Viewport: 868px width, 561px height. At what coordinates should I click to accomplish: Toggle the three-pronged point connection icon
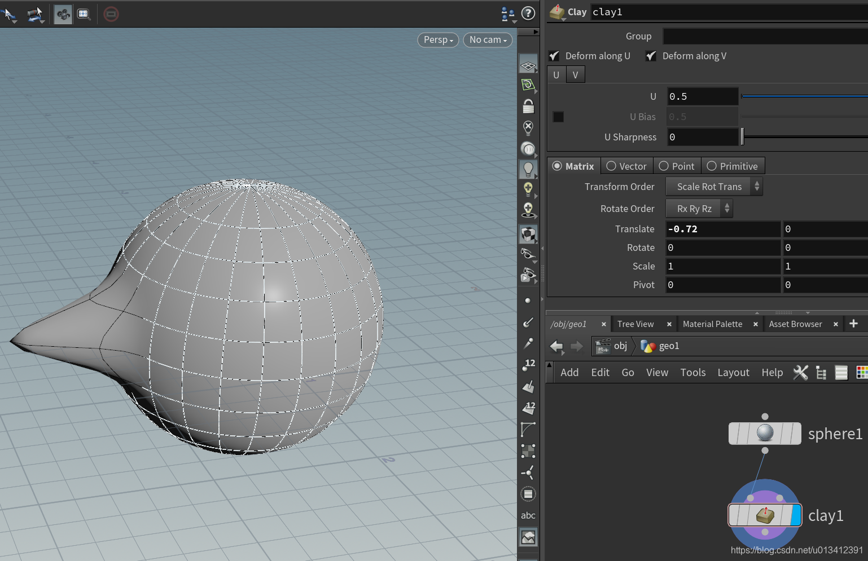528,472
